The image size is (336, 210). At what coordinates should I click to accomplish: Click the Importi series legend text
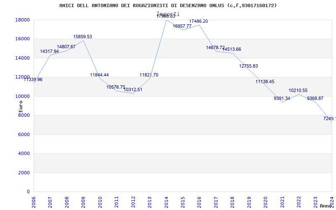click(x=168, y=14)
